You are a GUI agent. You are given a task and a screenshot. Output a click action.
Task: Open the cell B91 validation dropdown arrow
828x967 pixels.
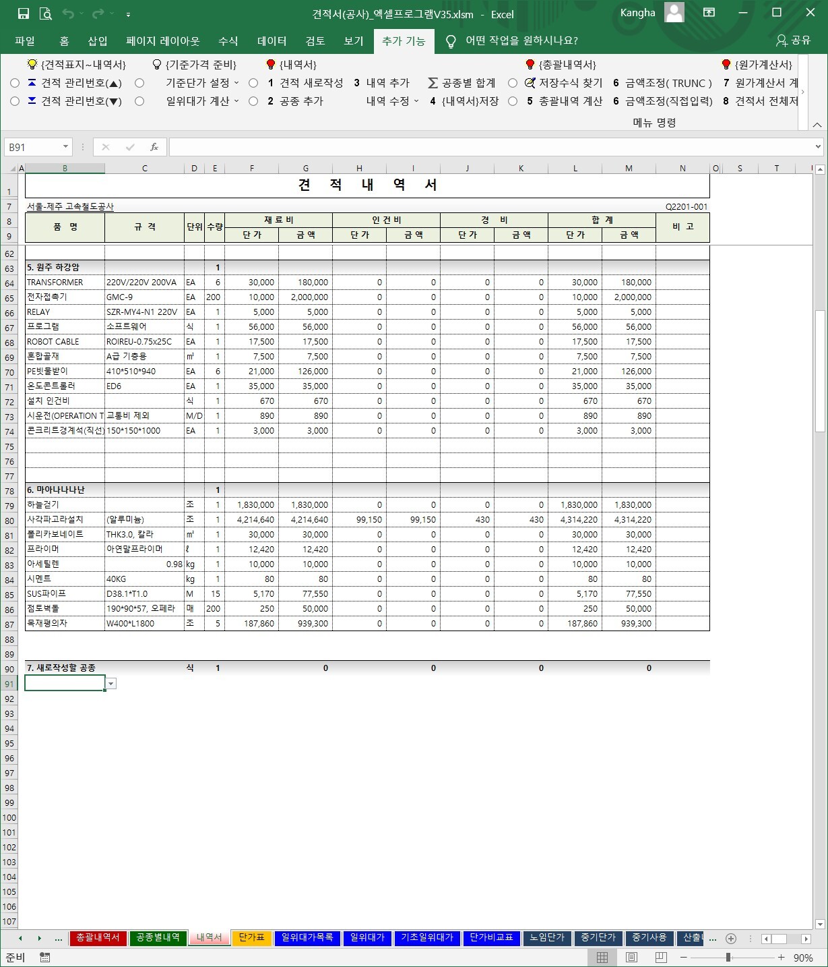pyautogui.click(x=111, y=684)
